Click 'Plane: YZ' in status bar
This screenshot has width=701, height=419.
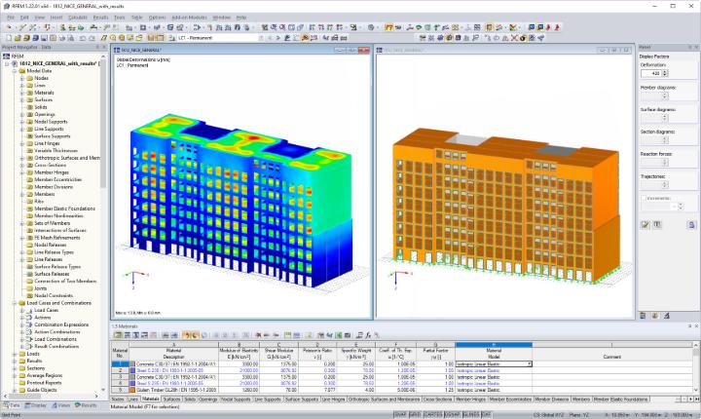click(580, 414)
